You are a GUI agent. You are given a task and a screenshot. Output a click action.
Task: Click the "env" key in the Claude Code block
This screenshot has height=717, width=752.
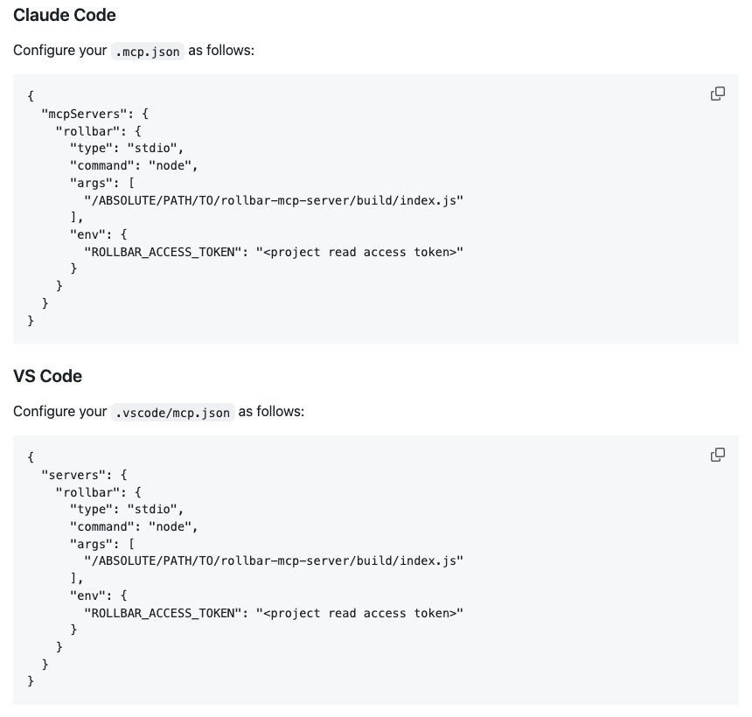pyautogui.click(x=87, y=234)
